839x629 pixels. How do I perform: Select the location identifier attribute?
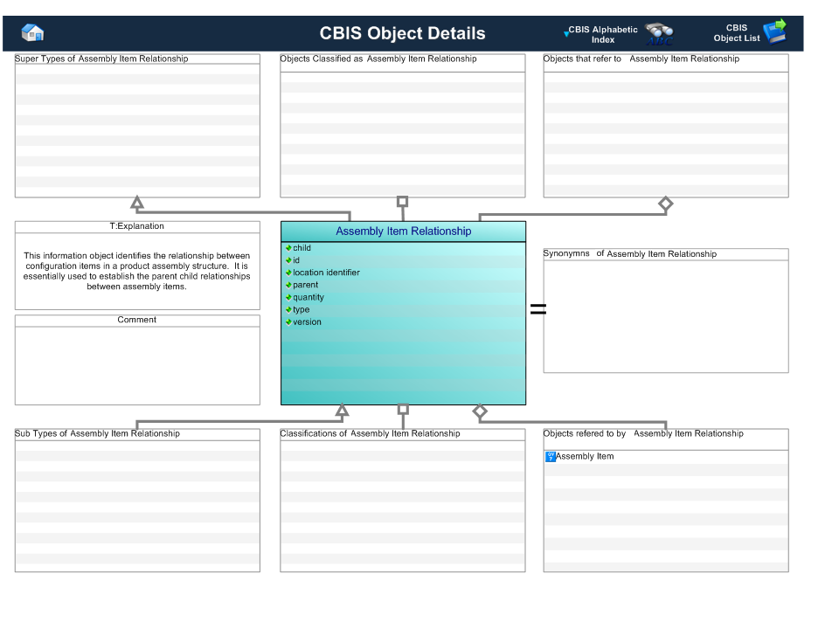tap(326, 273)
